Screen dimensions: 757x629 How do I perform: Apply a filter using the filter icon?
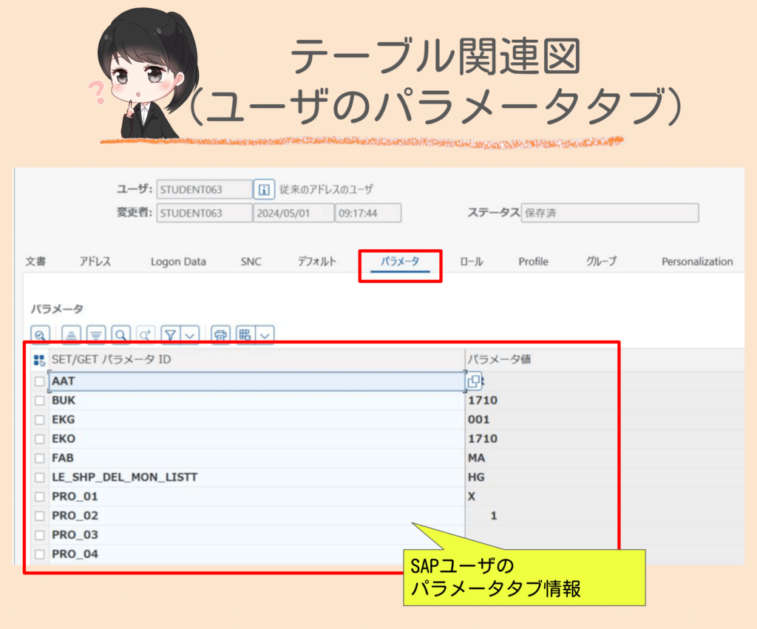[x=171, y=334]
